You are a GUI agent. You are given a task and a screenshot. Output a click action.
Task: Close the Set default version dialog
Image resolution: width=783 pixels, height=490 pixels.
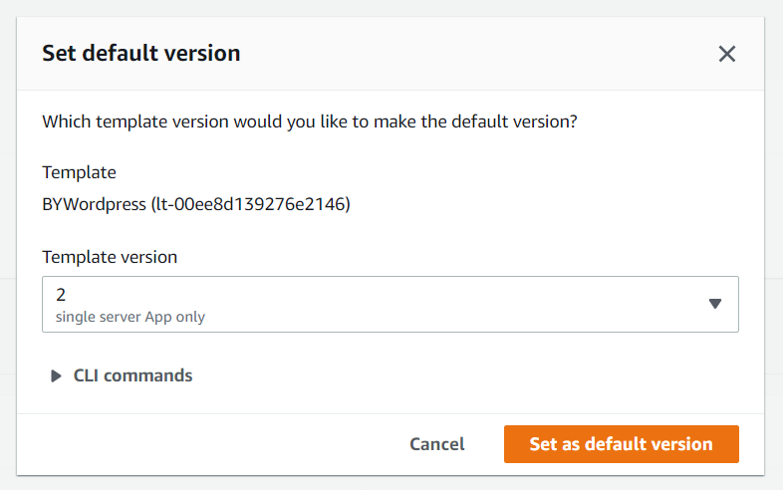pos(726,54)
